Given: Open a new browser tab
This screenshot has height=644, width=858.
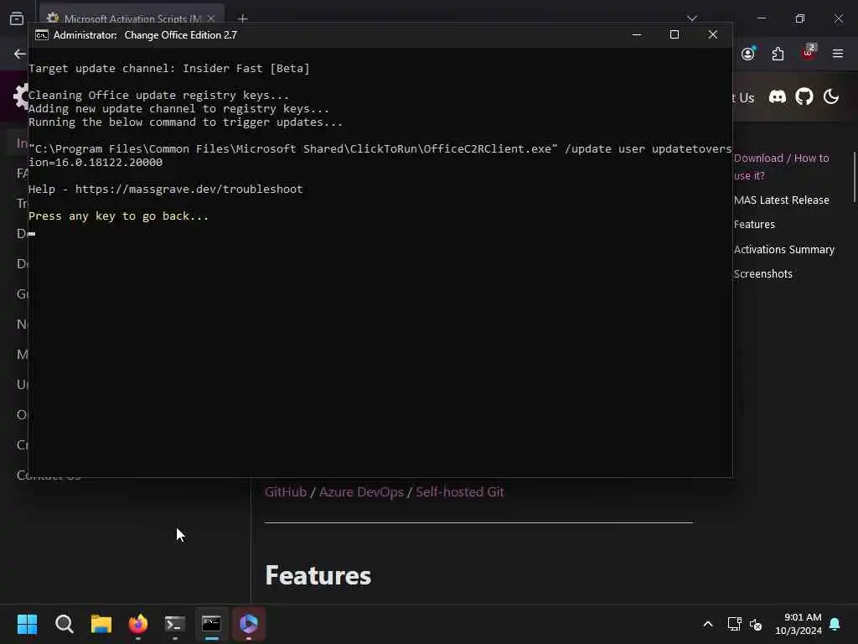Looking at the screenshot, I should [243, 19].
